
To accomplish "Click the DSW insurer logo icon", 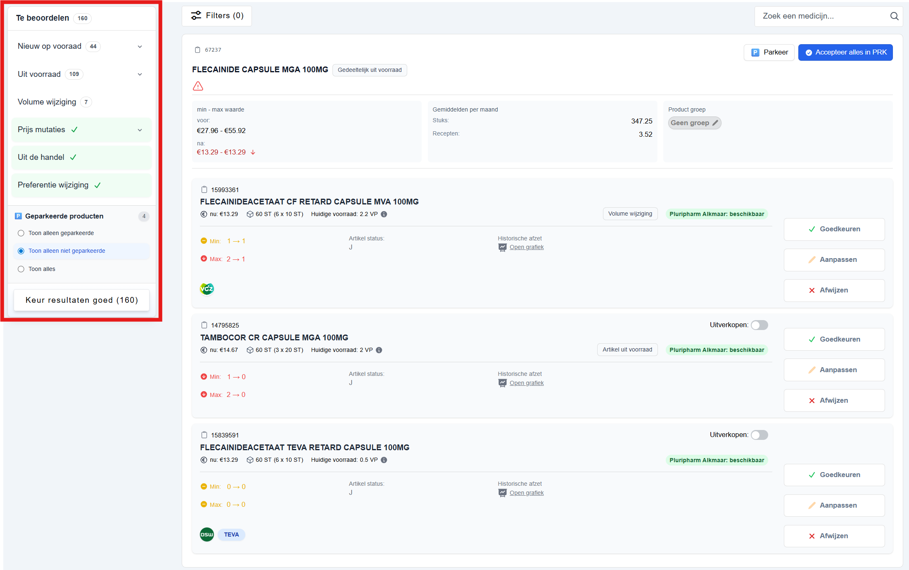I will pyautogui.click(x=207, y=534).
